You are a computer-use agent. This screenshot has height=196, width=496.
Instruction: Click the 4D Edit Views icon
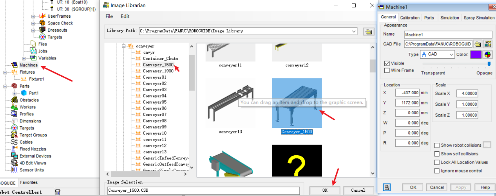click(14, 163)
